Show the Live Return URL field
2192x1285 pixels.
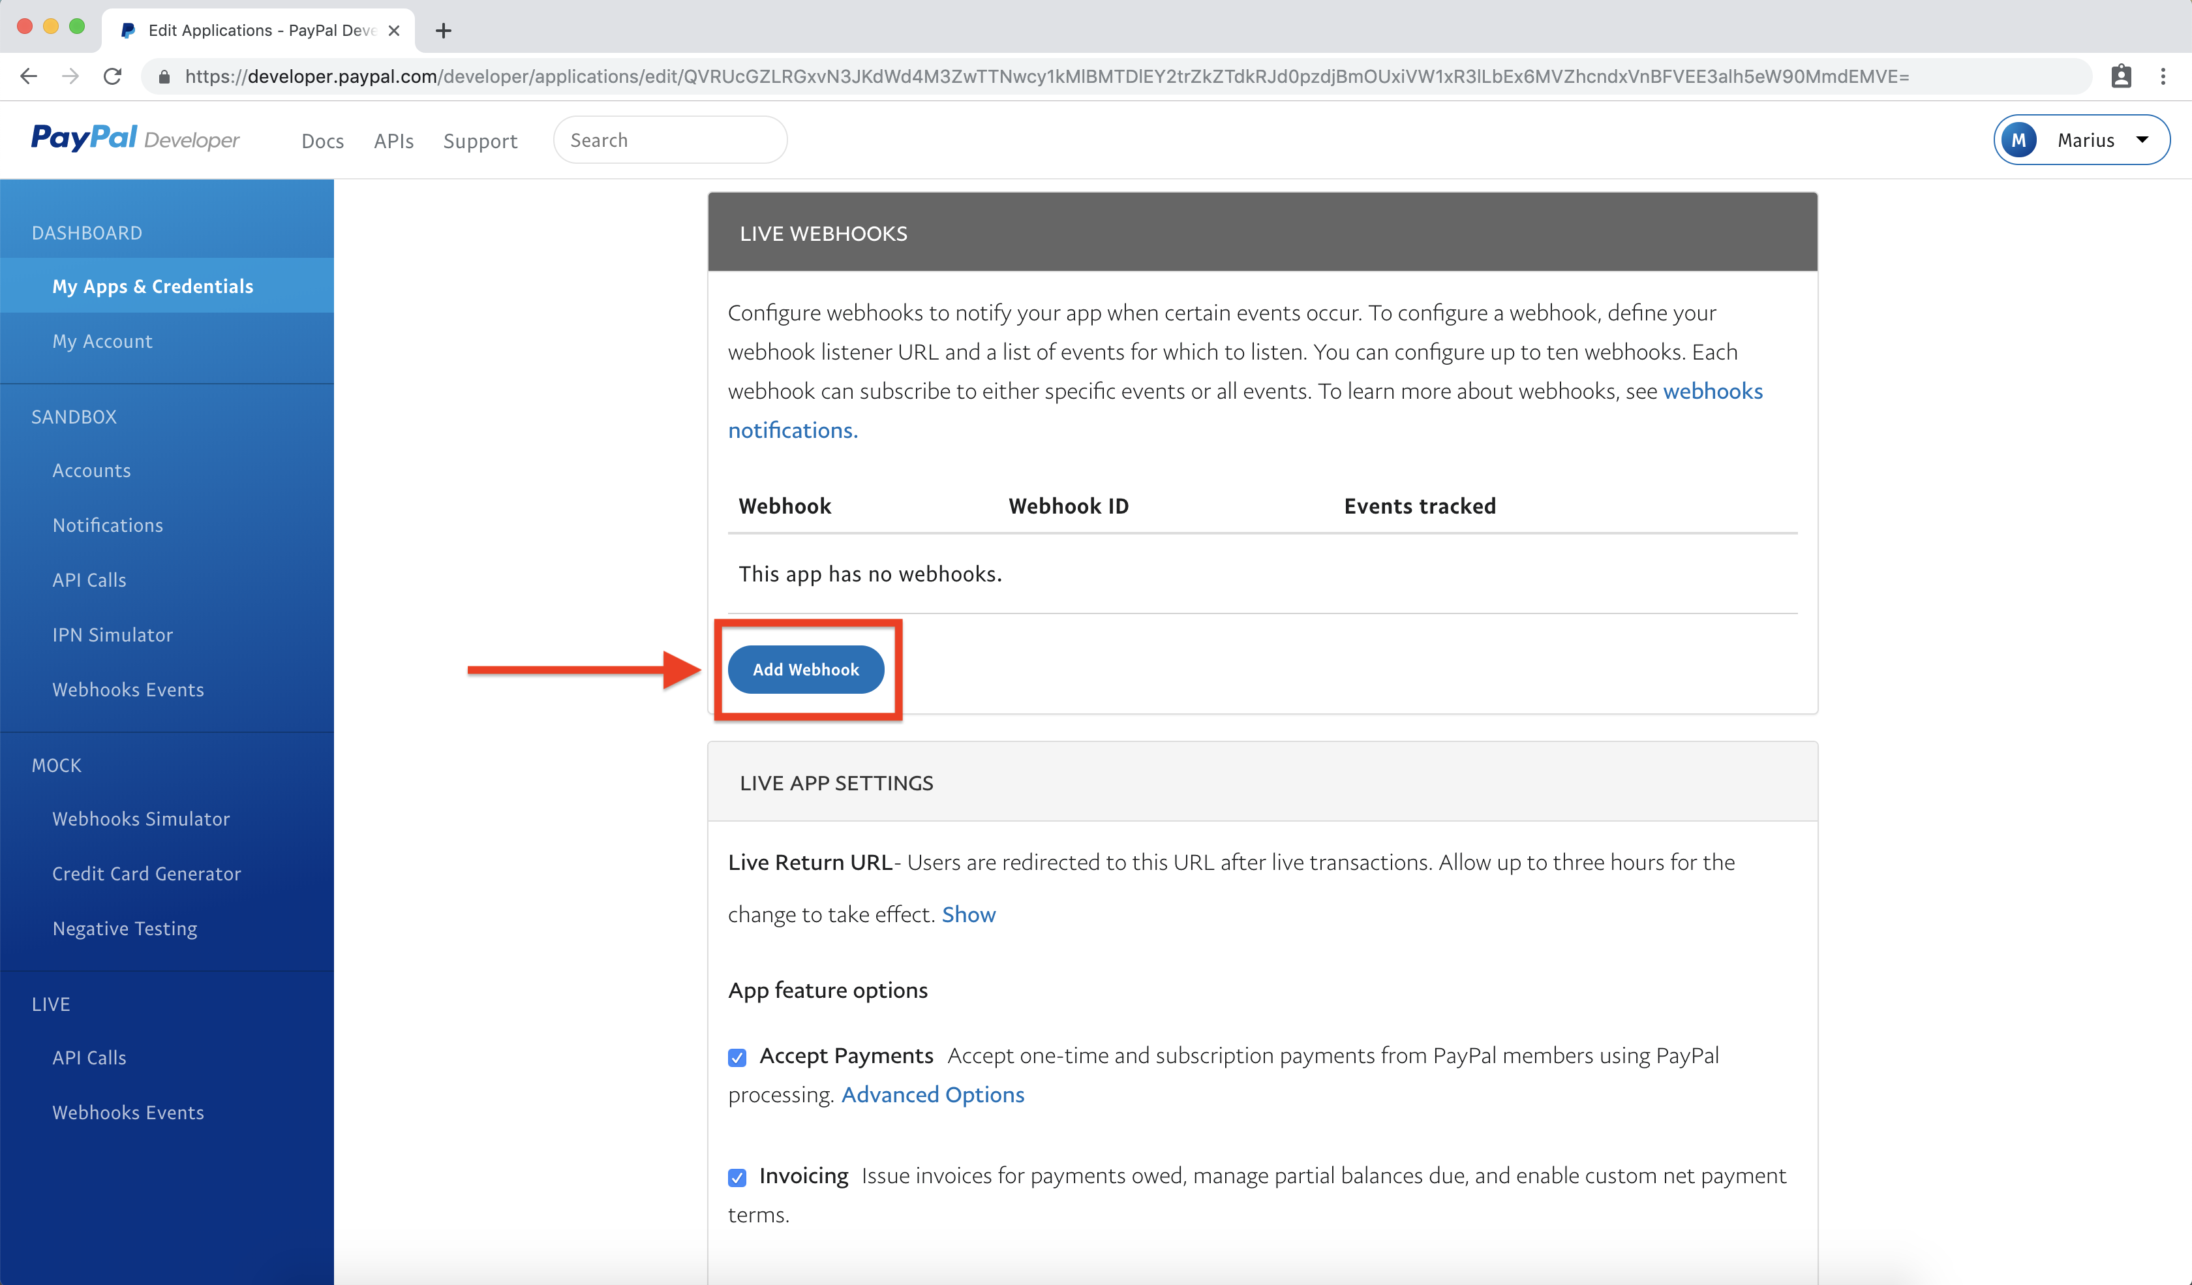[x=968, y=914]
